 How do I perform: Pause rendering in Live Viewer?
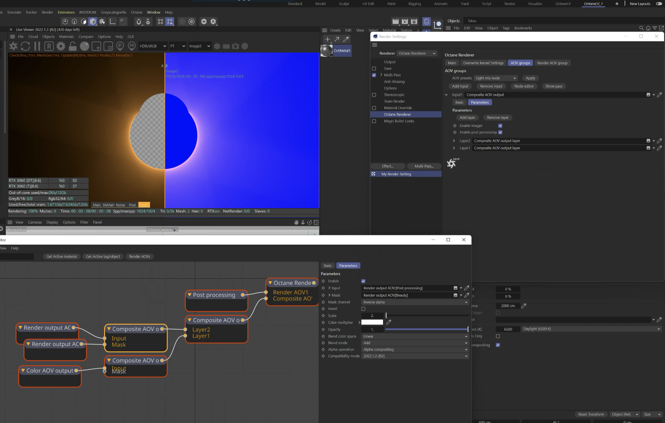[x=37, y=46]
